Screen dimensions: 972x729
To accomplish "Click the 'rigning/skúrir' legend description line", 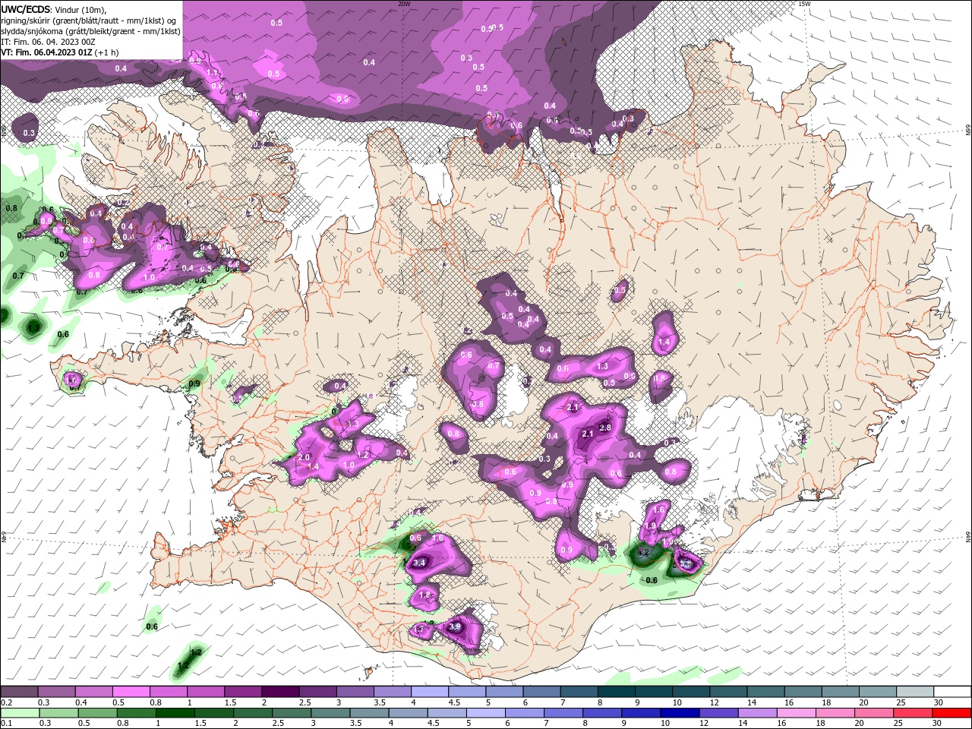I will pyautogui.click(x=90, y=21).
